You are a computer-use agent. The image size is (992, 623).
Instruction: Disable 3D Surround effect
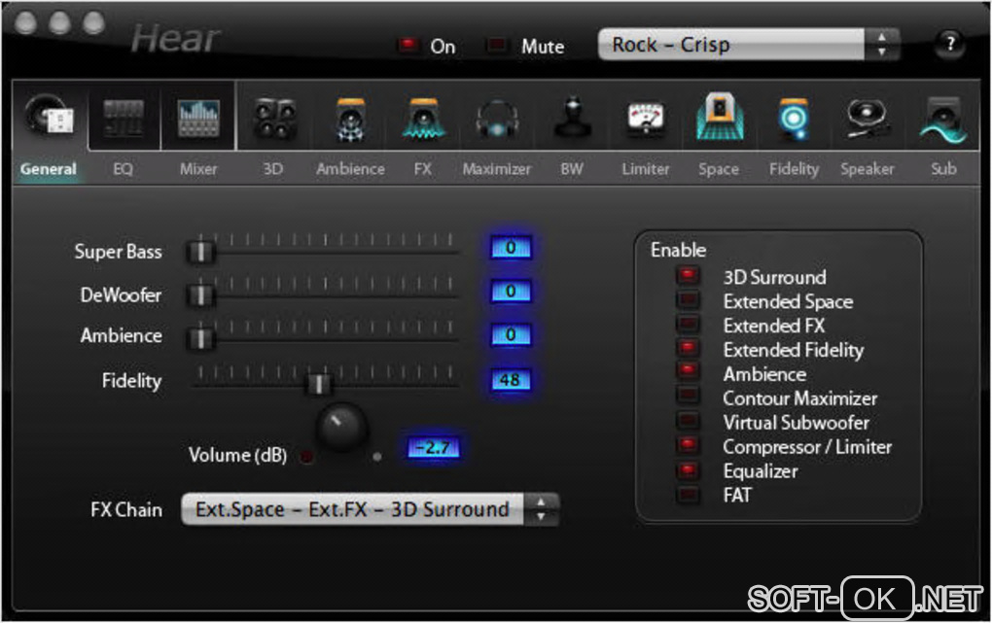(688, 275)
